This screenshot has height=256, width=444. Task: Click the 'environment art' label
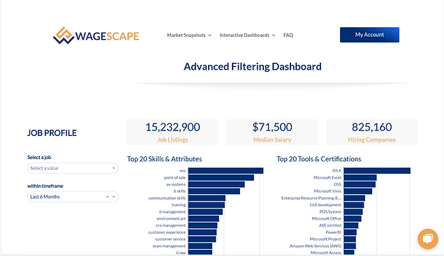click(171, 218)
